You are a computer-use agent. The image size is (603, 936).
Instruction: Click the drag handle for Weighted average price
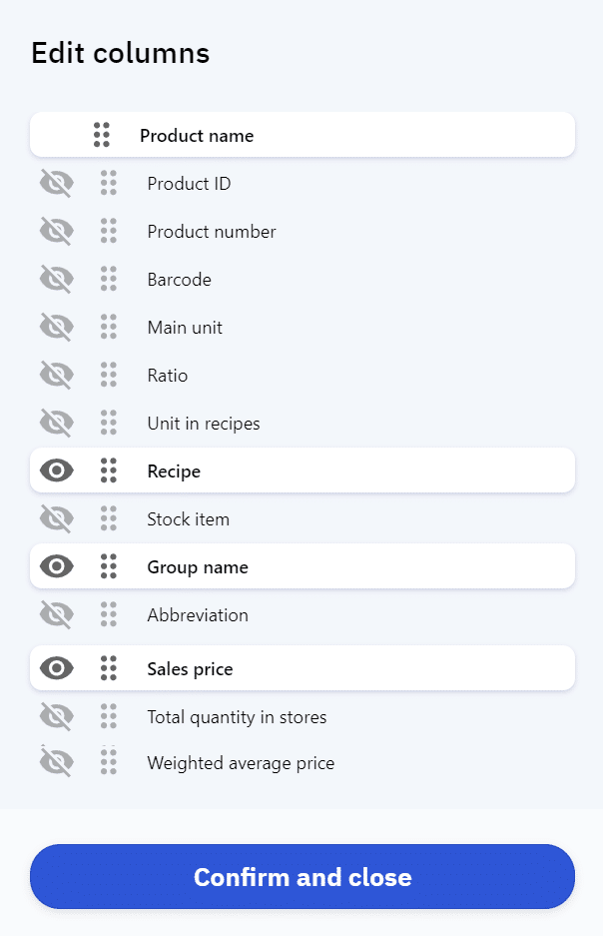point(109,763)
